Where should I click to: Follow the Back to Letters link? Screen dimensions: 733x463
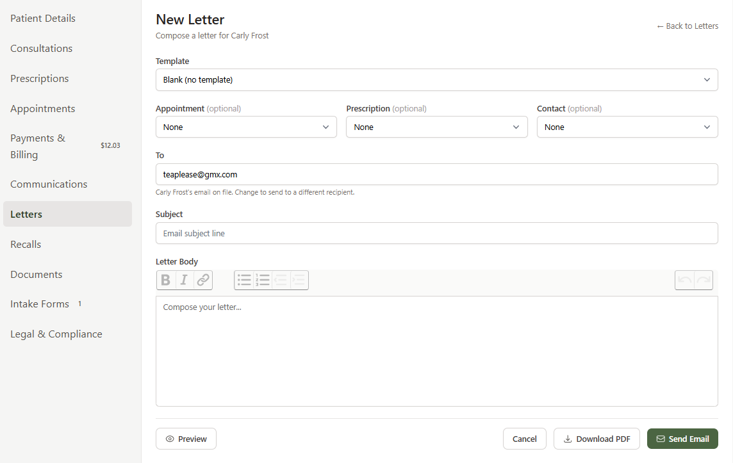point(688,26)
